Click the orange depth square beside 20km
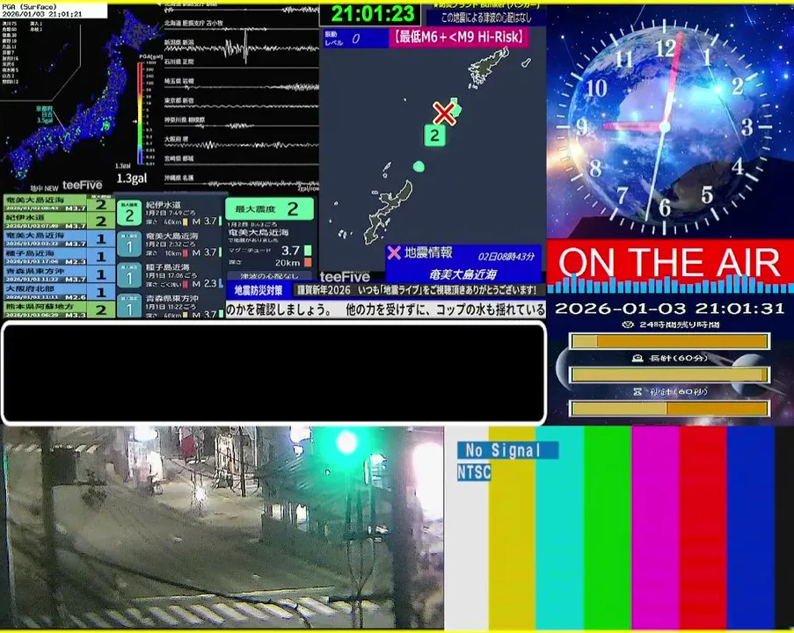Viewport: 794px width, 633px height. coord(308,262)
